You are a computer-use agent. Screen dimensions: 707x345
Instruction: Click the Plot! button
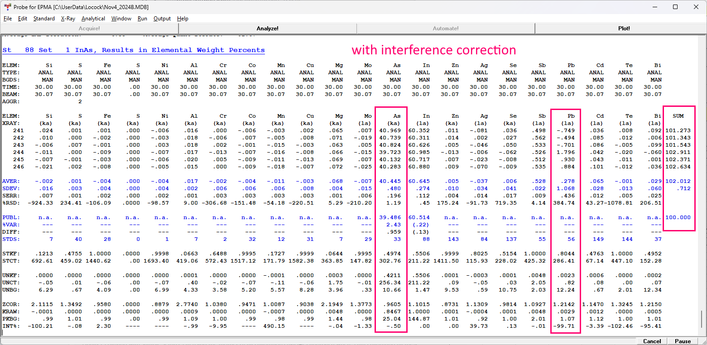pyautogui.click(x=624, y=29)
